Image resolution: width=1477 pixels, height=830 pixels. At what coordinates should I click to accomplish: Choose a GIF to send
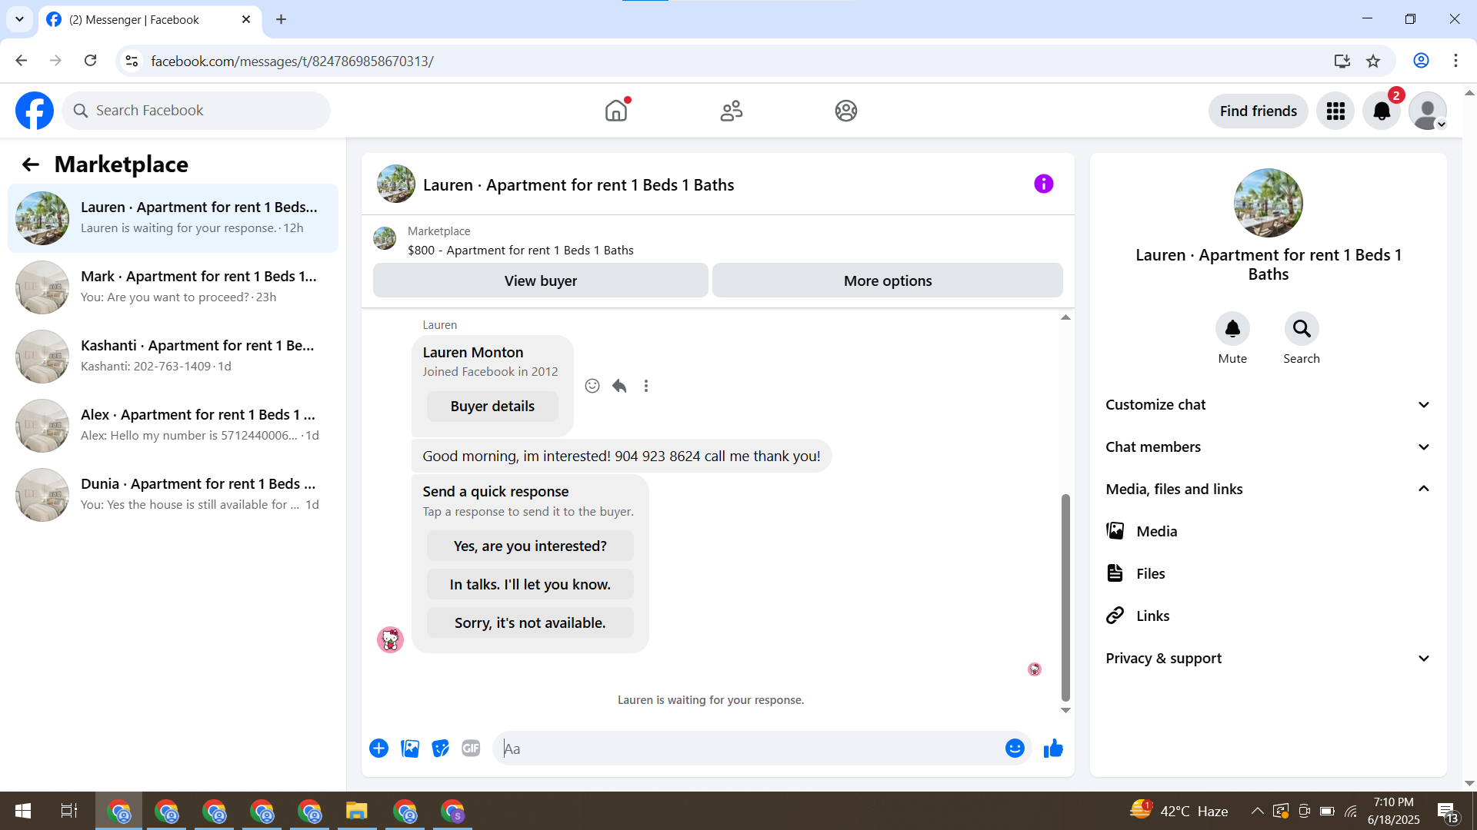(x=471, y=749)
